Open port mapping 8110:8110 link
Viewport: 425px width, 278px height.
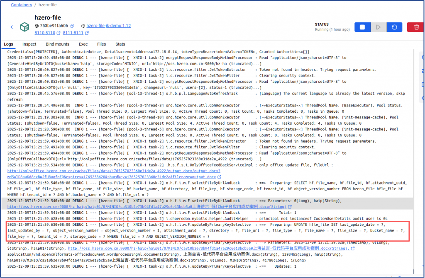click(x=44, y=33)
